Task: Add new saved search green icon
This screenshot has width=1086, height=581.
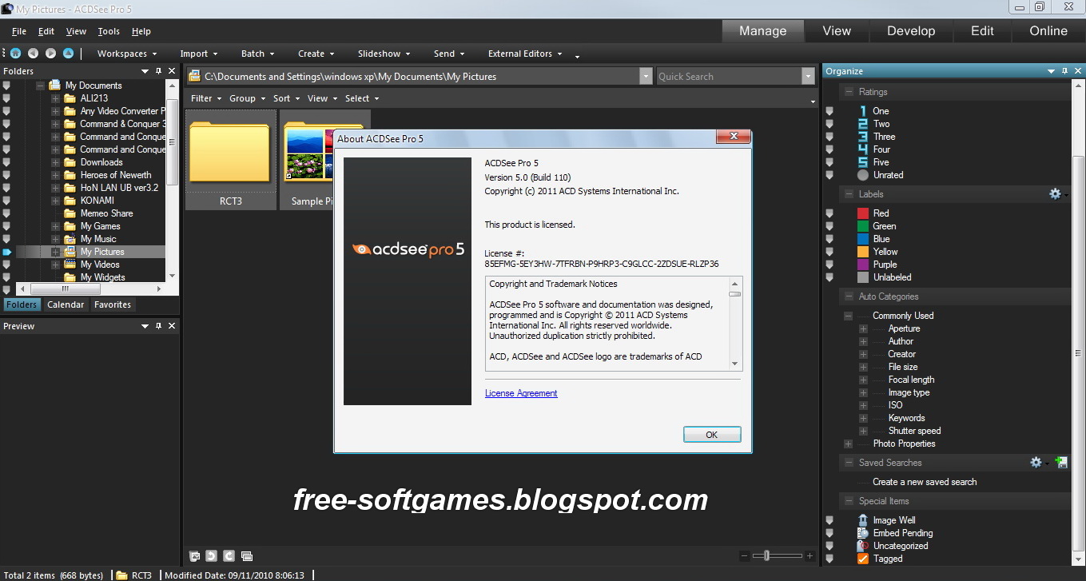Action: [1060, 463]
